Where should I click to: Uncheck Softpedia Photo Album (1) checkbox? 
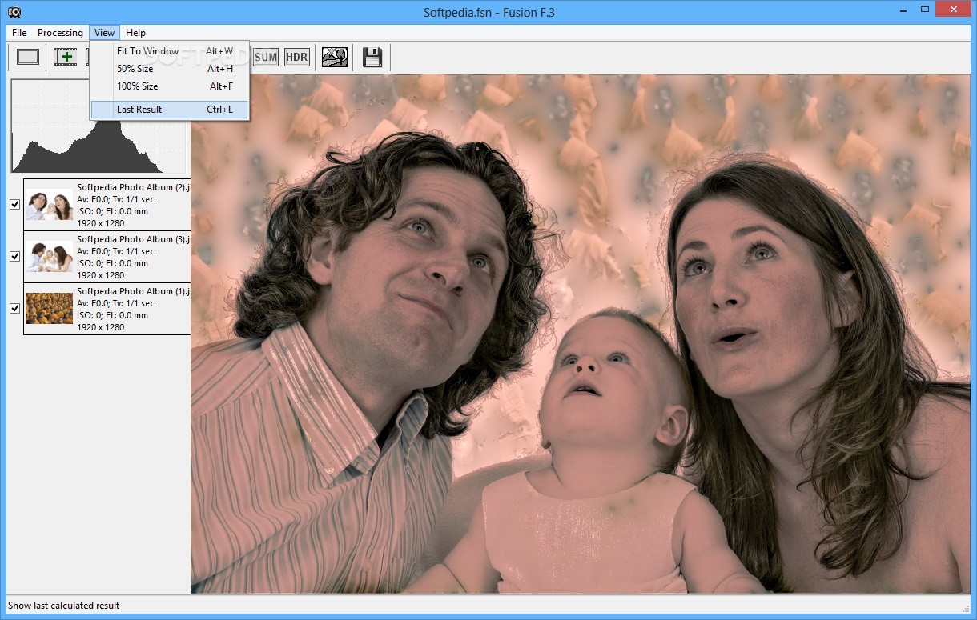coord(14,308)
